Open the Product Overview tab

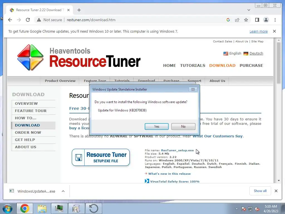tap(60, 81)
